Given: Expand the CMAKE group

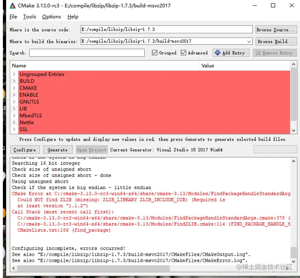Looking at the screenshot, I should click(x=14, y=88).
